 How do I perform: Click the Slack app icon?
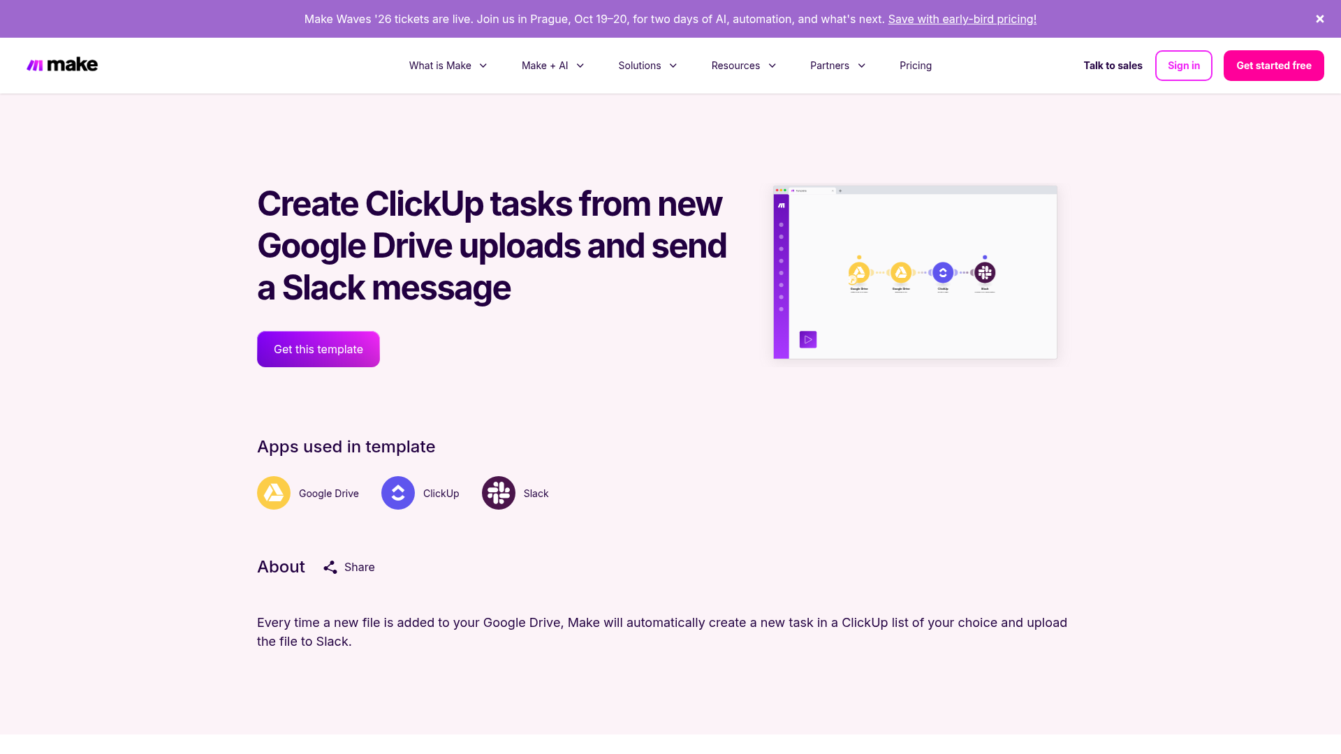(499, 493)
